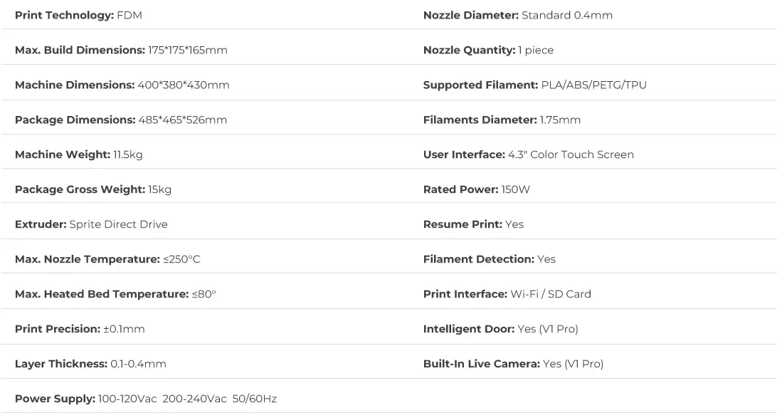
Task: Click the Layer Thickness 0.1-0.4mm entry
Action: (x=90, y=364)
